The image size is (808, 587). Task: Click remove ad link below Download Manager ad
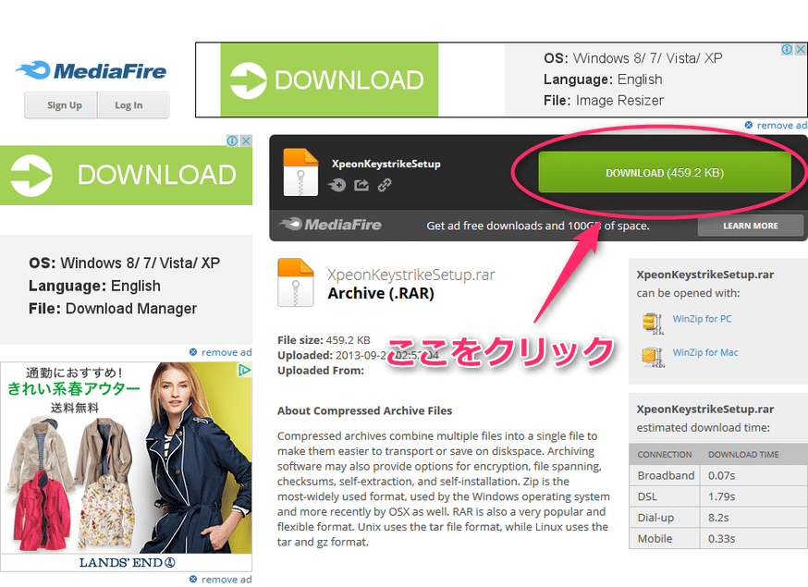tap(221, 352)
